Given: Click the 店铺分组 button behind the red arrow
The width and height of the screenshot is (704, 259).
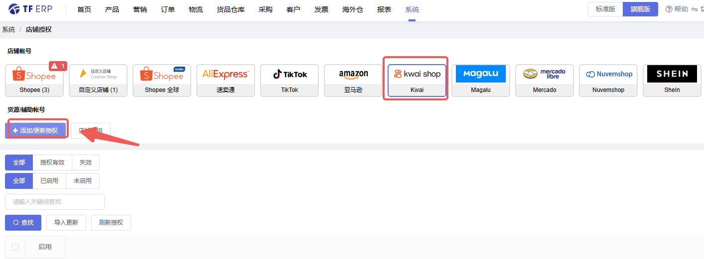Looking at the screenshot, I should (x=91, y=130).
